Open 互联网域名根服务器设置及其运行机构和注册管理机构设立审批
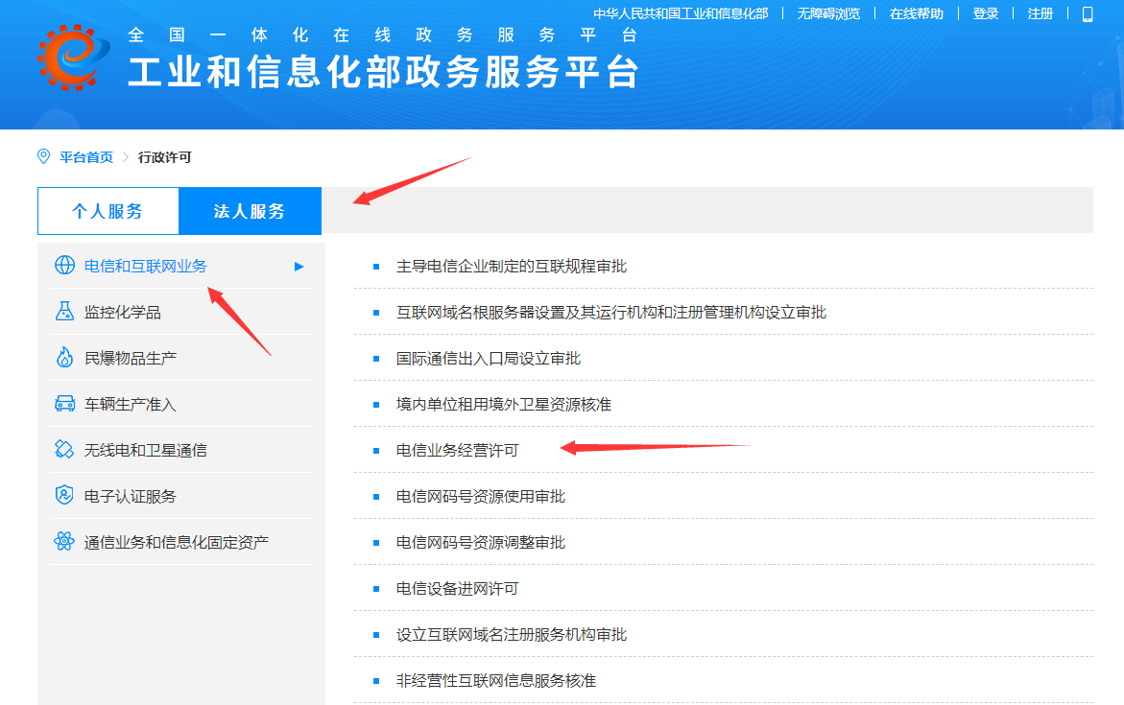The image size is (1124, 705). click(611, 313)
